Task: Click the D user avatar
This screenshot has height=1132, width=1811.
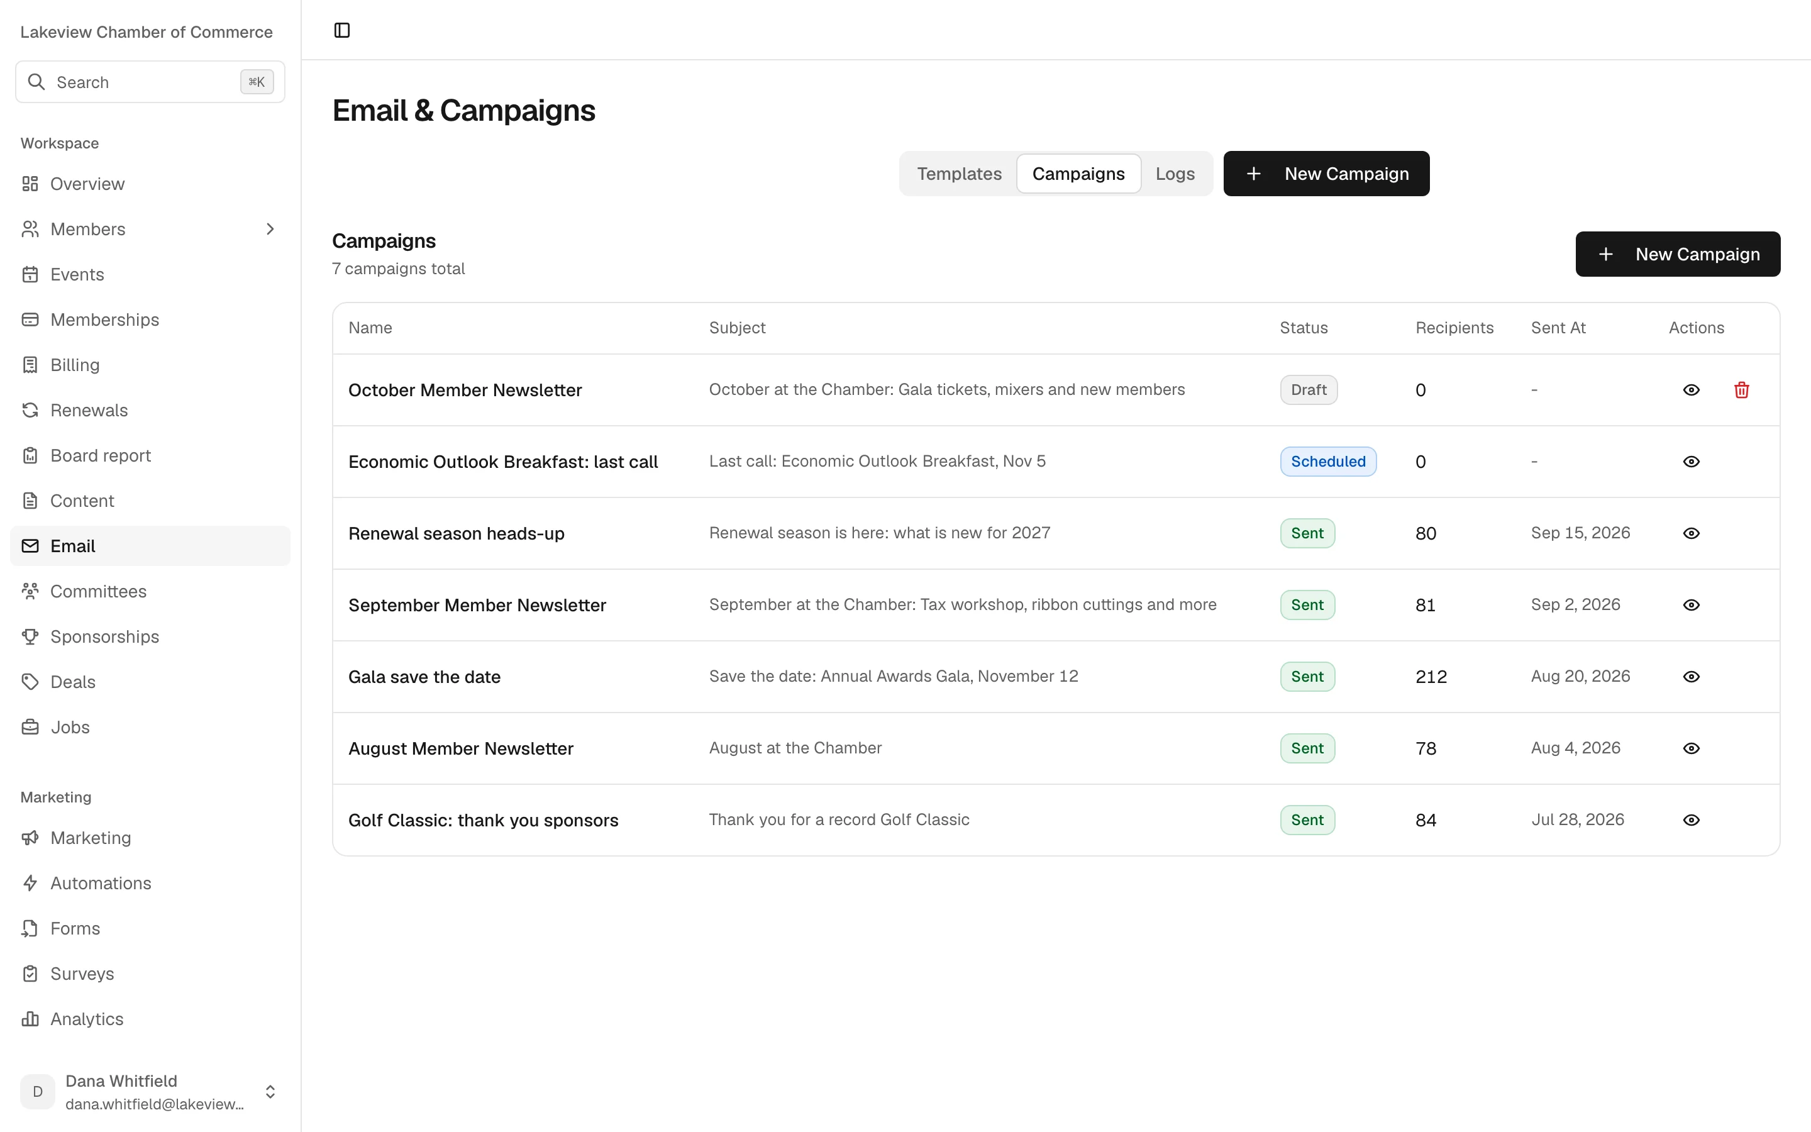Action: [38, 1092]
